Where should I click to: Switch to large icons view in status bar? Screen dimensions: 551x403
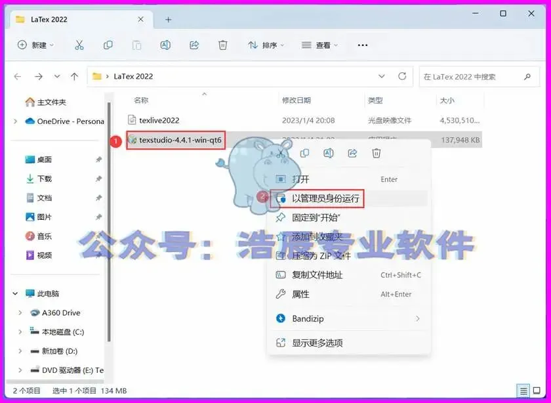tap(537, 391)
